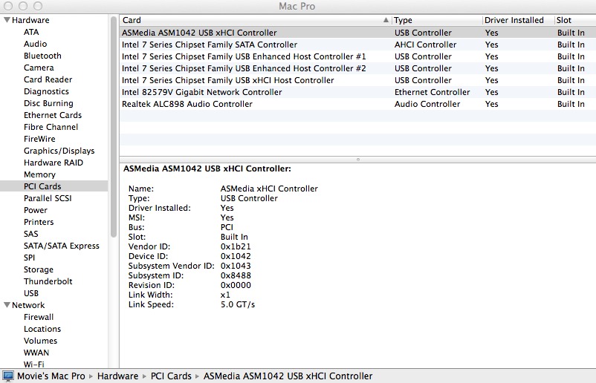596x383 pixels.
Task: Select Hardware RAID entry
Action: [54, 163]
